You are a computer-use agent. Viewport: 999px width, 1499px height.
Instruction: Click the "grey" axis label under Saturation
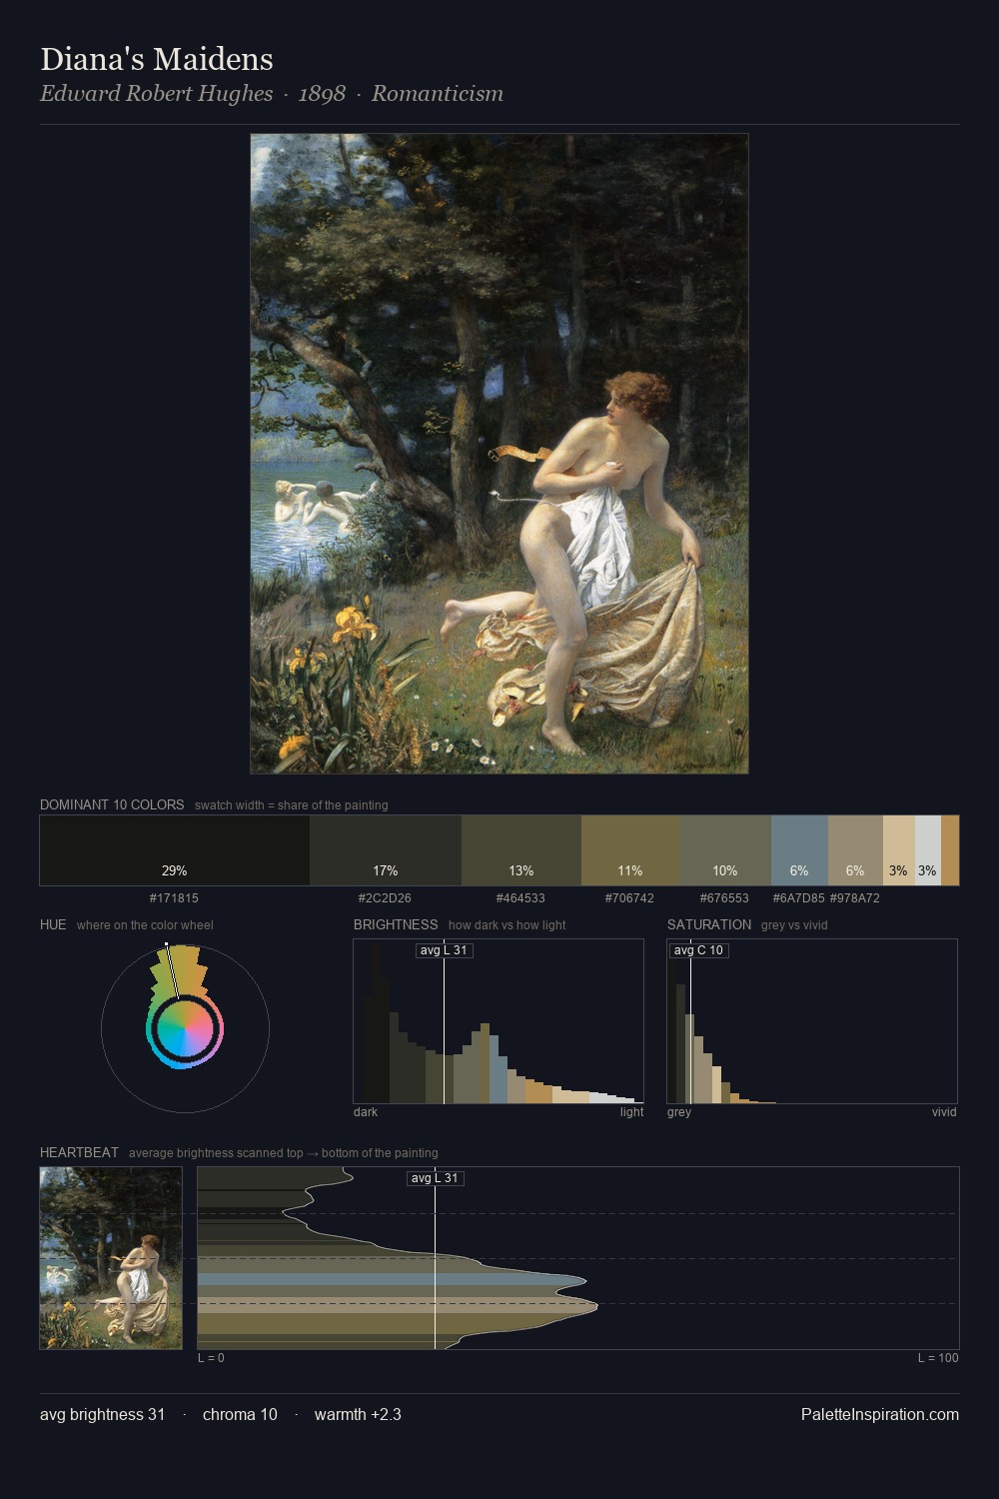(679, 1112)
